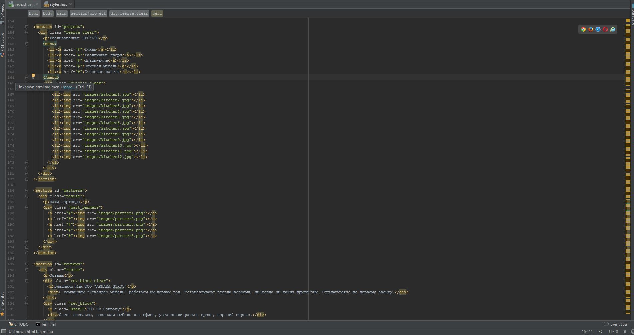The width and height of the screenshot is (634, 335).
Task: Open the Z: Structure tool window
Action: click(3, 45)
